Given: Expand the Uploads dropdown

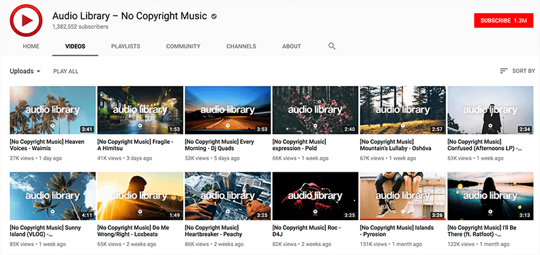Looking at the screenshot, I should [x=25, y=71].
